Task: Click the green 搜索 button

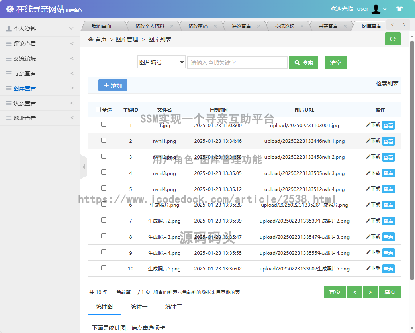Action: click(x=304, y=62)
